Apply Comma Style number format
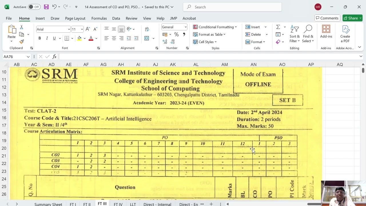This screenshot has height=206, width=366. (x=184, y=34)
